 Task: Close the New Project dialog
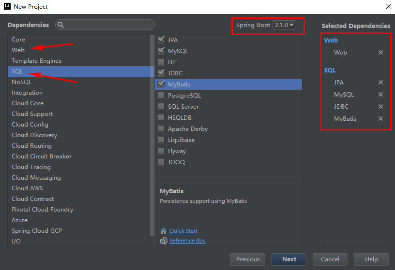[x=389, y=6]
